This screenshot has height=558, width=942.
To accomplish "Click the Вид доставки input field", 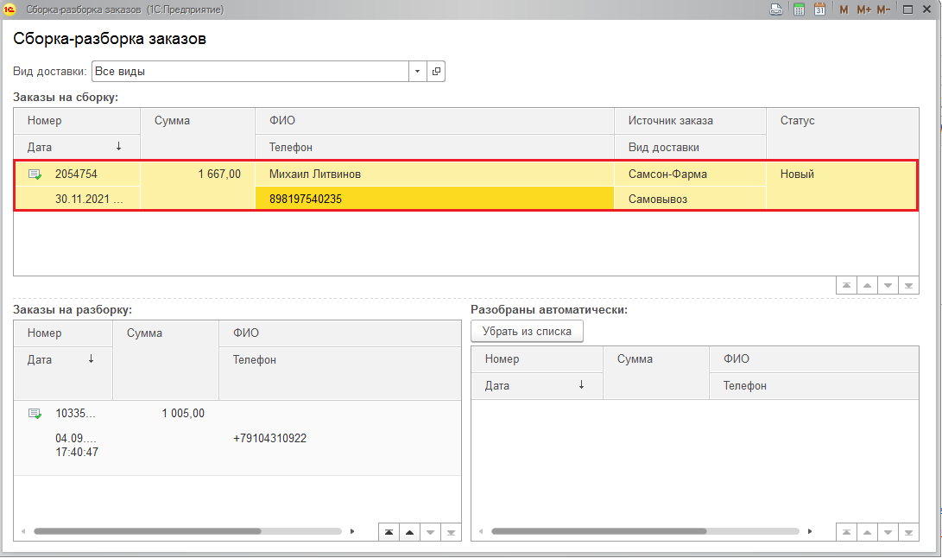I will (x=250, y=72).
